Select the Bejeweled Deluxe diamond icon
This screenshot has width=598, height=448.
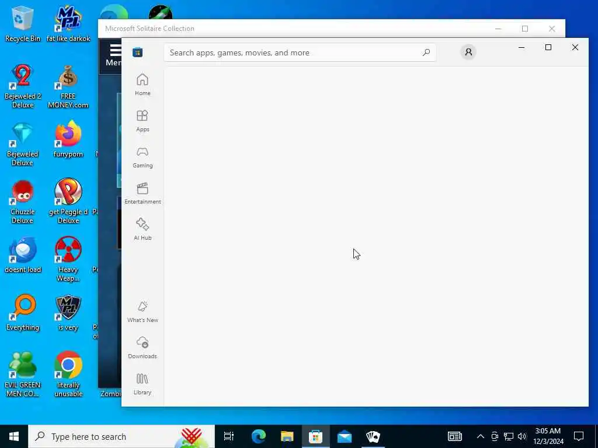23,144
